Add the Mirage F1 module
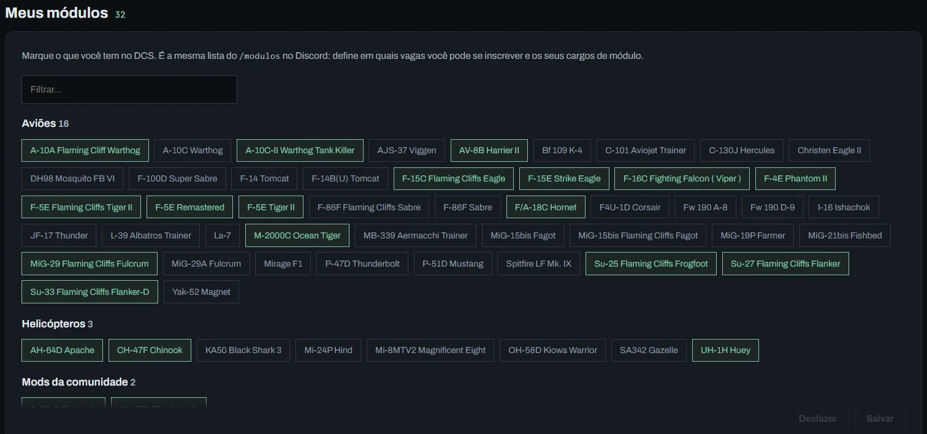 coord(283,264)
